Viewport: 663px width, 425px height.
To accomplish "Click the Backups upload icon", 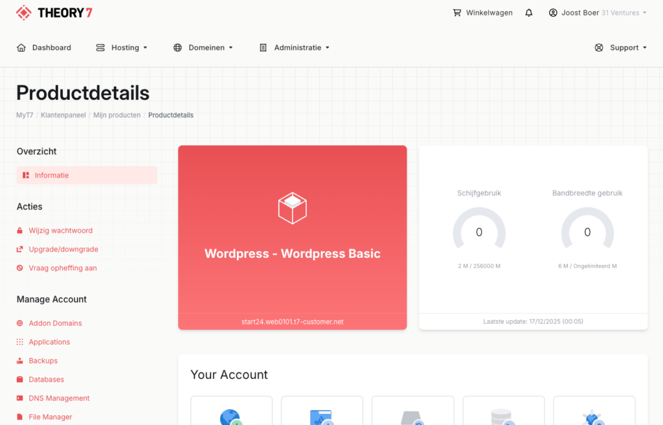I will coord(20,361).
